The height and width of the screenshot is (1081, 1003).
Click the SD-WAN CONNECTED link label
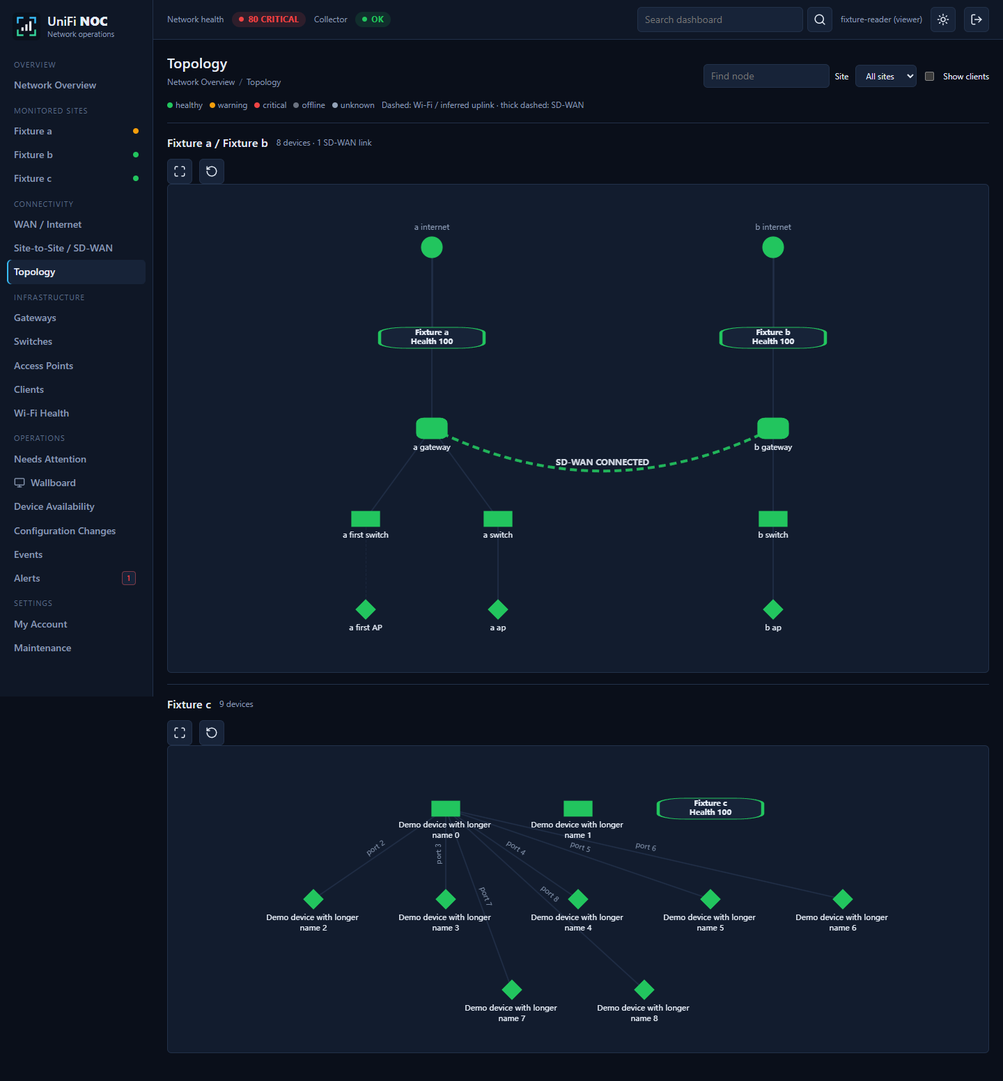pyautogui.click(x=602, y=462)
